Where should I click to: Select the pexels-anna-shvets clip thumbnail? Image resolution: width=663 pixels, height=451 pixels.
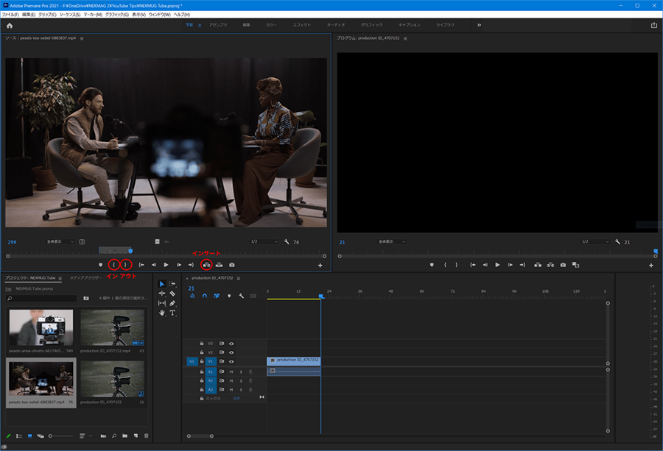point(41,327)
